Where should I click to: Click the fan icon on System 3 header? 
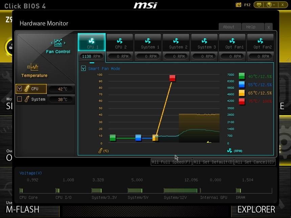pyautogui.click(x=204, y=41)
